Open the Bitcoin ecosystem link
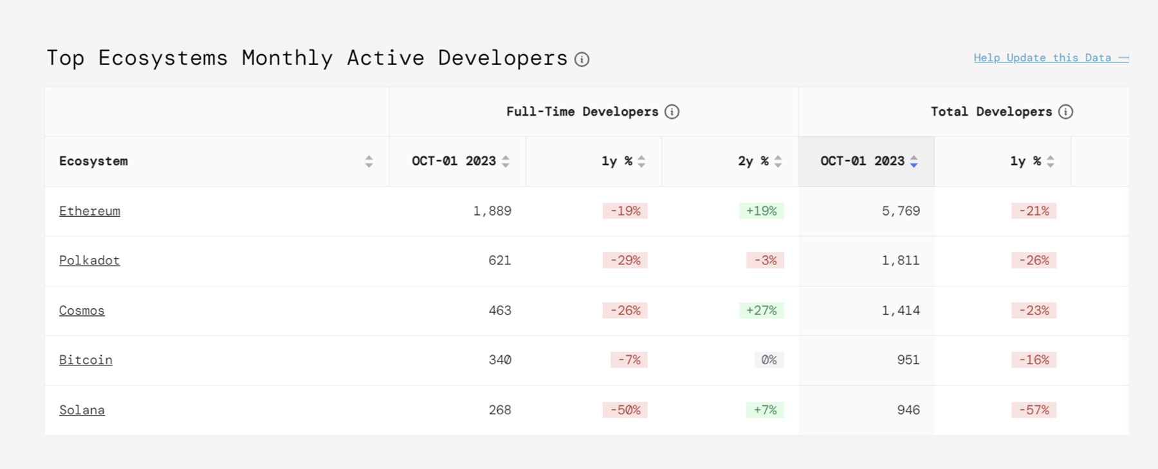Screen dimensions: 1158x469 [x=86, y=360]
